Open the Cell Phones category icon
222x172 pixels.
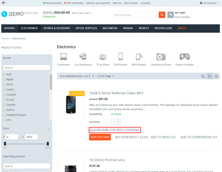pyautogui.click(x=121, y=57)
